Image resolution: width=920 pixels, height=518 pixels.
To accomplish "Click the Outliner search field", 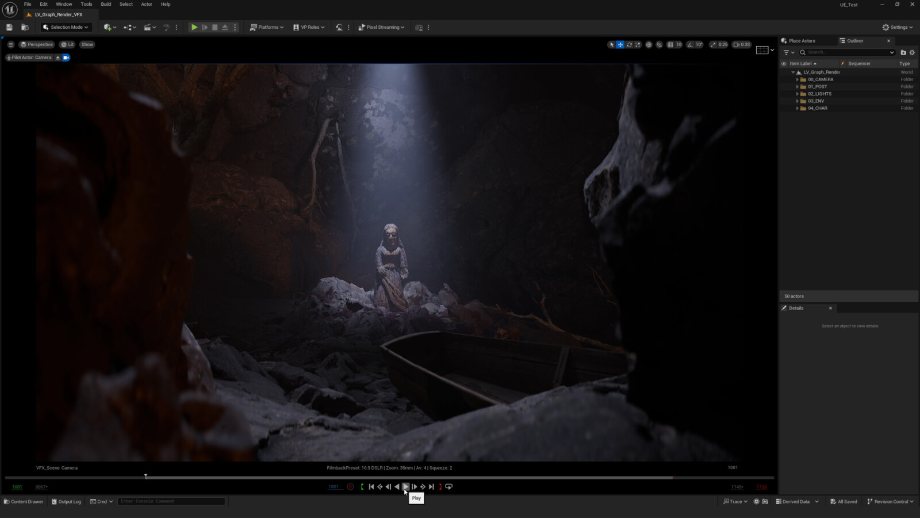I will point(847,52).
